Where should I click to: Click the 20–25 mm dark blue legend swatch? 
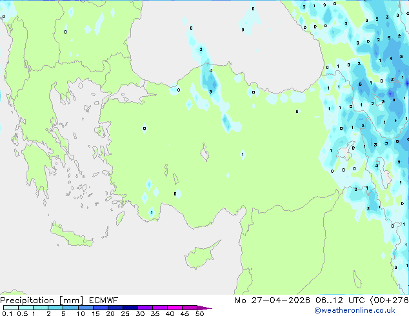(115, 308)
